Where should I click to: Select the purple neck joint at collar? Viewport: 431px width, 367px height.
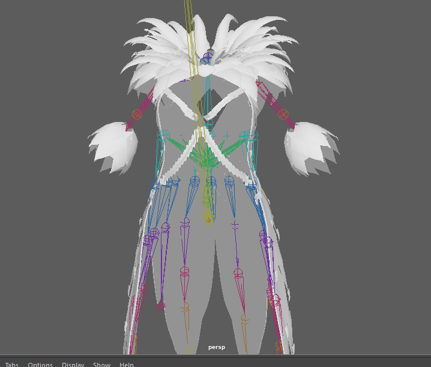pyautogui.click(x=208, y=57)
